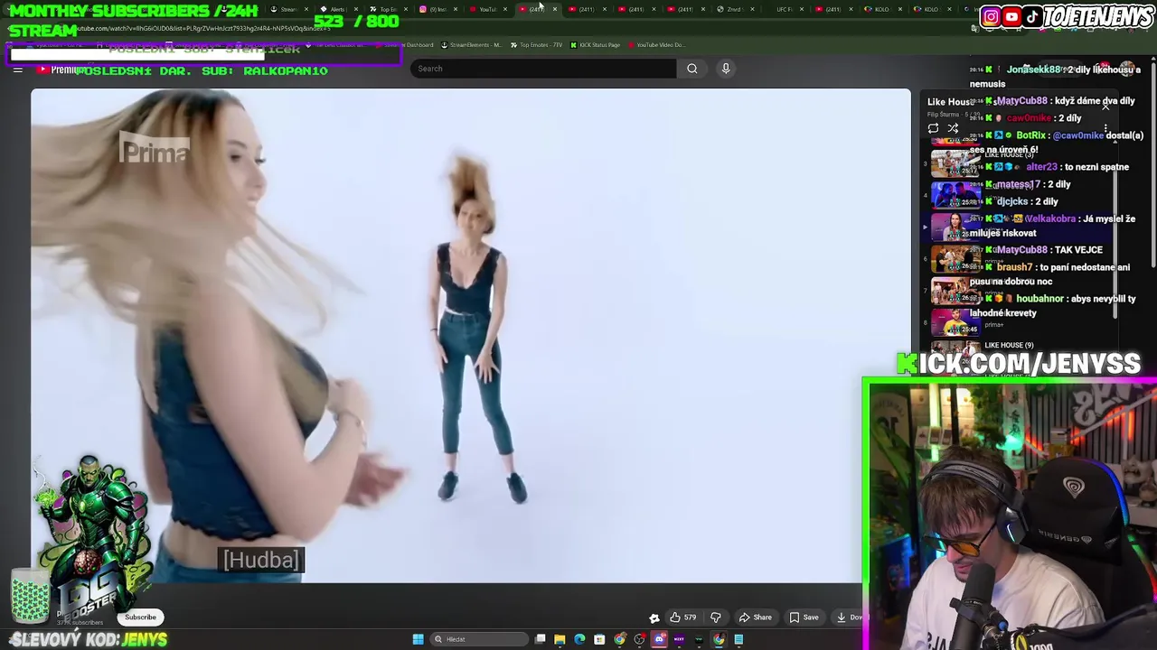Click username BotRix in chat
Screen dimensions: 1157x650
[1030, 135]
